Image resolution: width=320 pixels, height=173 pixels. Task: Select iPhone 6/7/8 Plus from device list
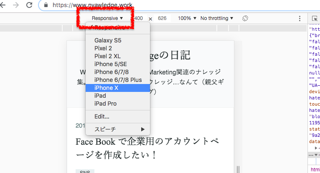[x=118, y=80]
